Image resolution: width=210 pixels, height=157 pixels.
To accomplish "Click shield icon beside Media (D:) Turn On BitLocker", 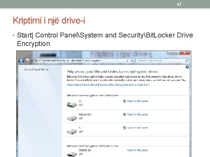I will coord(125,115).
